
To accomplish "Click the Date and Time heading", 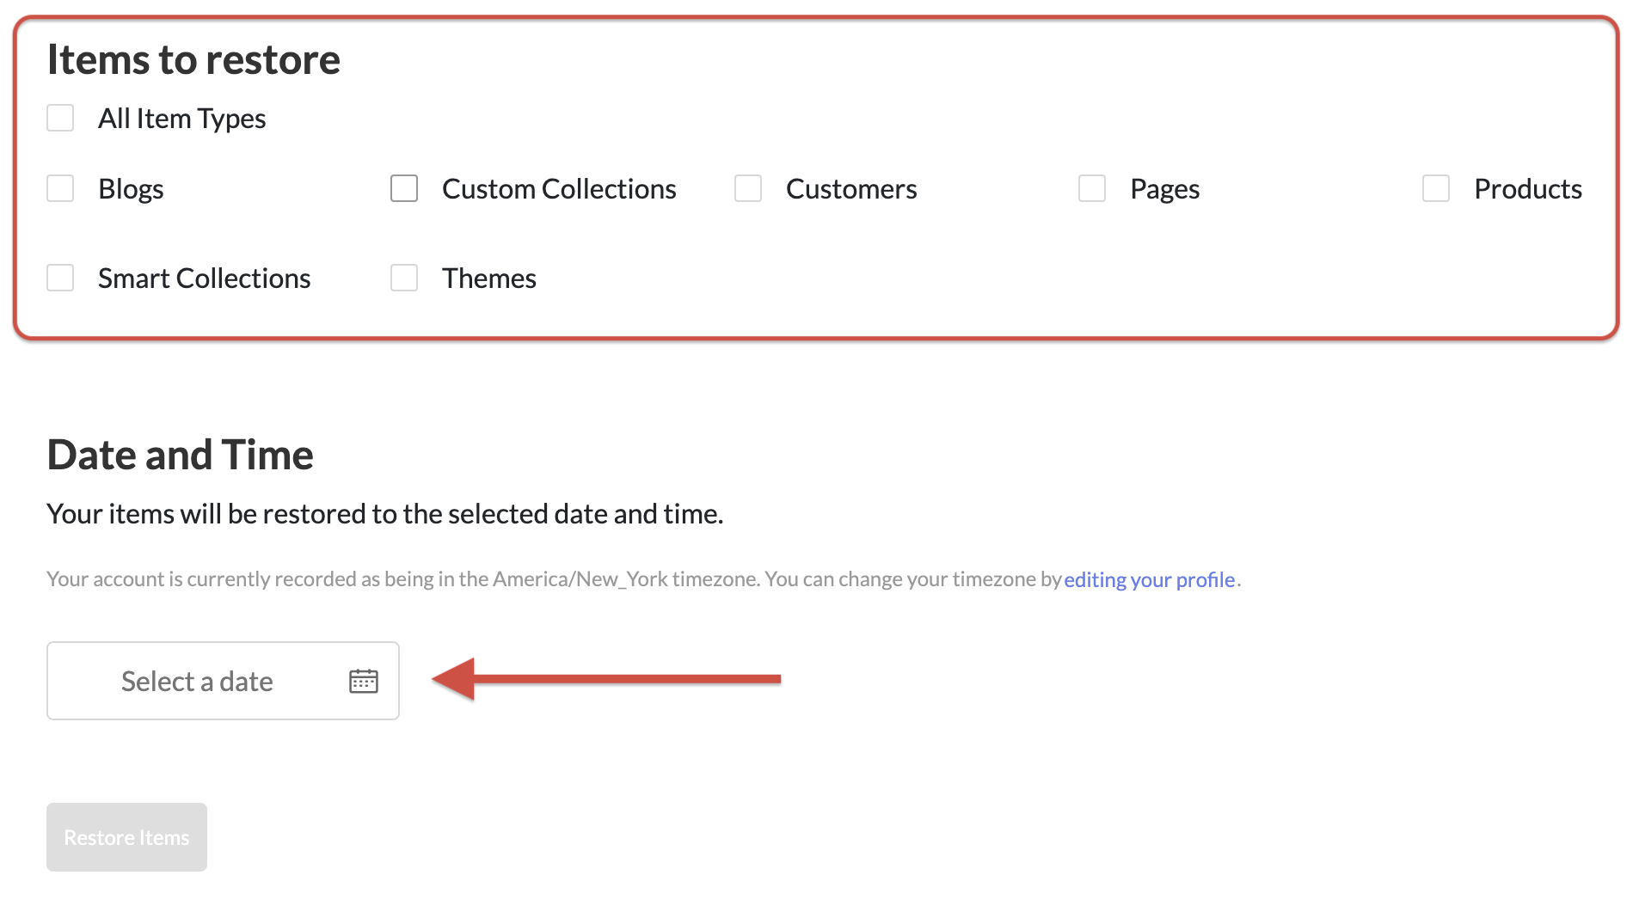I will (180, 455).
